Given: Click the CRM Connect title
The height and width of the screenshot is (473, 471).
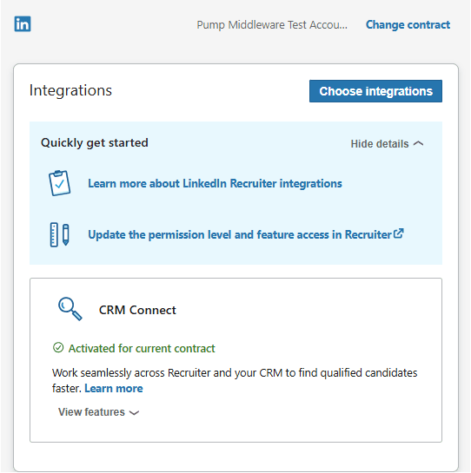Looking at the screenshot, I should coord(137,310).
